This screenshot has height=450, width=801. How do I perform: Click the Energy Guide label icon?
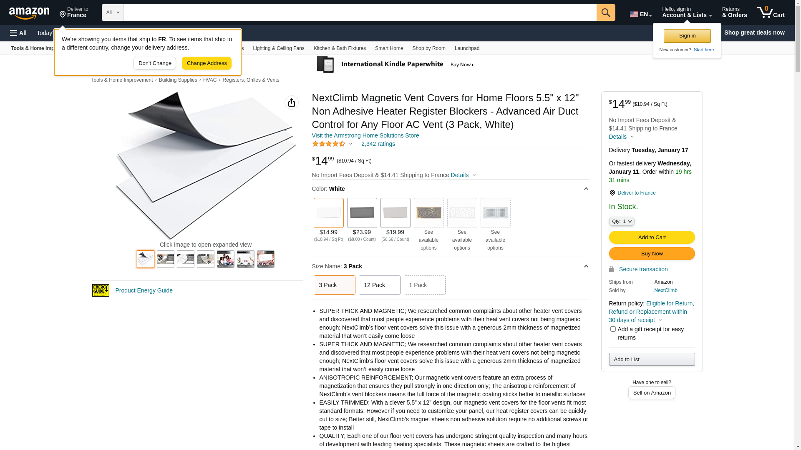(x=101, y=290)
